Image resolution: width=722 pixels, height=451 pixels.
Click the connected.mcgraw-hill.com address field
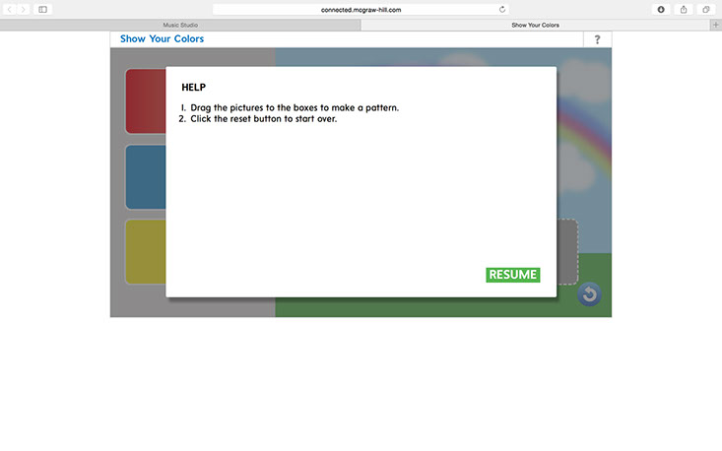pyautogui.click(x=361, y=9)
